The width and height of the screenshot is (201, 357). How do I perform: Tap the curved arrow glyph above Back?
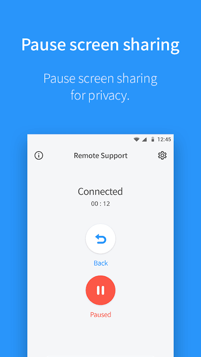(x=100, y=239)
